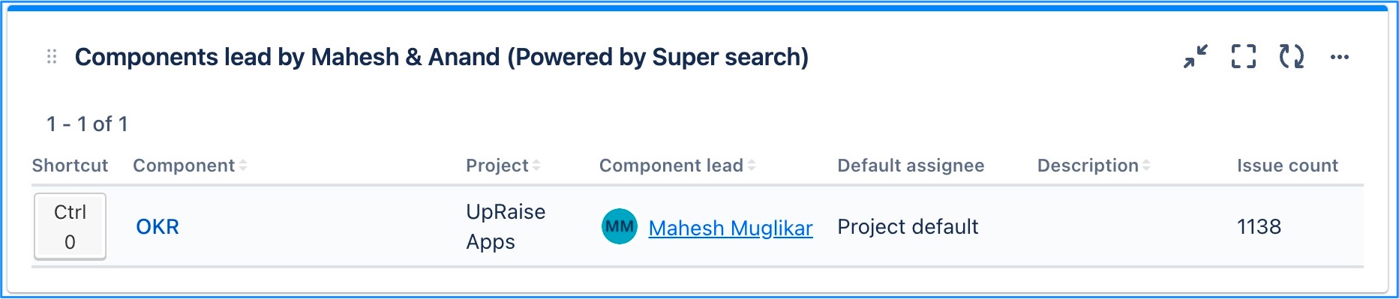Sort by Description column arrows

(x=1146, y=166)
